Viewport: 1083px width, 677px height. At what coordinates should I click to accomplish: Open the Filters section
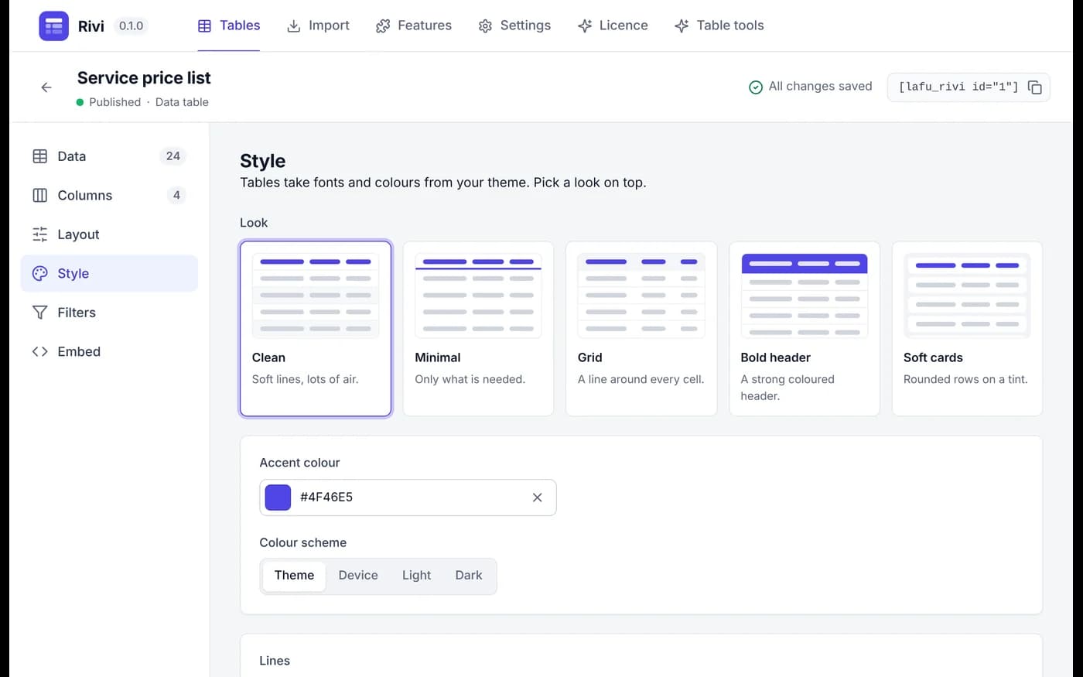tap(109, 313)
